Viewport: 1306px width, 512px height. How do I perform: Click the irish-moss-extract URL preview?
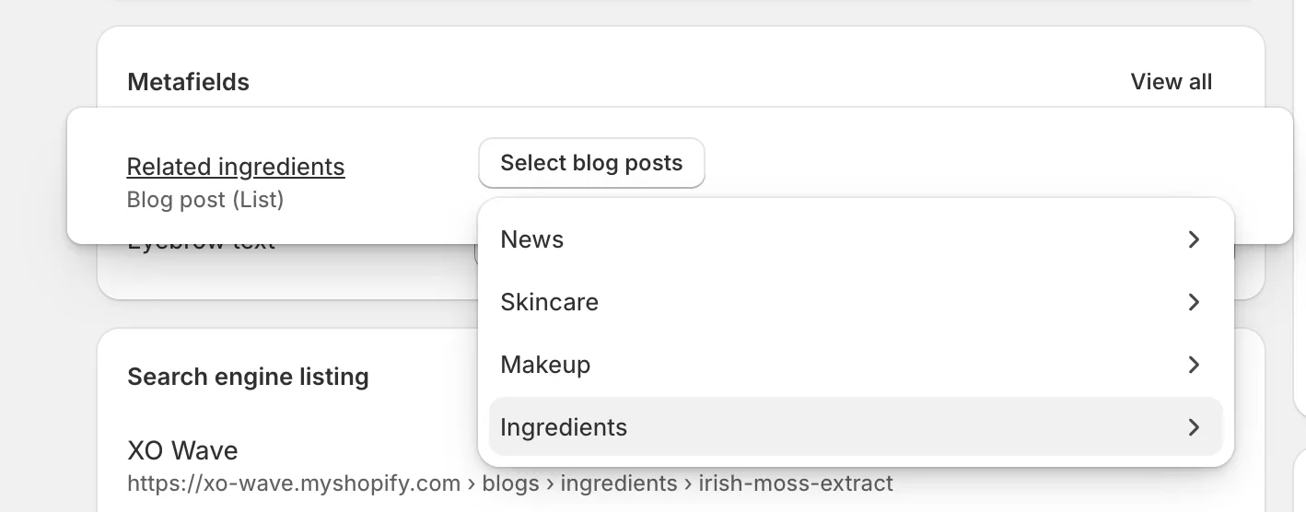[x=796, y=483]
